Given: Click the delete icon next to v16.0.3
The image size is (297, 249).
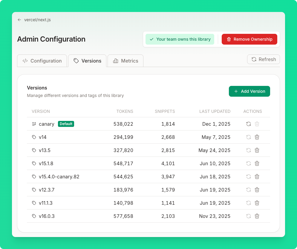Looking at the screenshot, I should pos(257,216).
